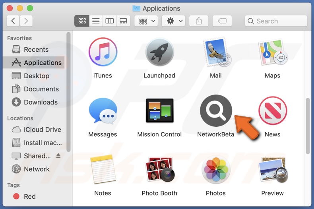Open the iTunes app icon
Screen dimensions: 314x209
coord(103,52)
